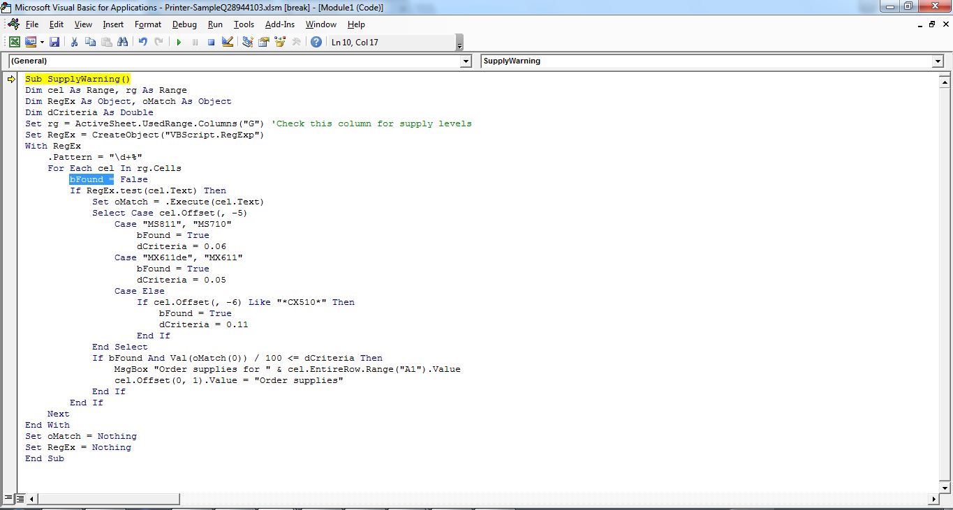Click the text '.Pattern = "\d+%"'
The height and width of the screenshot is (510, 953).
[x=94, y=157]
